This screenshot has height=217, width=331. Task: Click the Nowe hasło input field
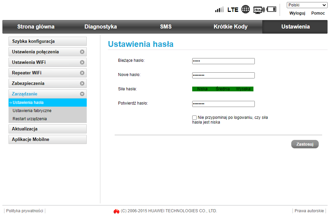point(223,75)
